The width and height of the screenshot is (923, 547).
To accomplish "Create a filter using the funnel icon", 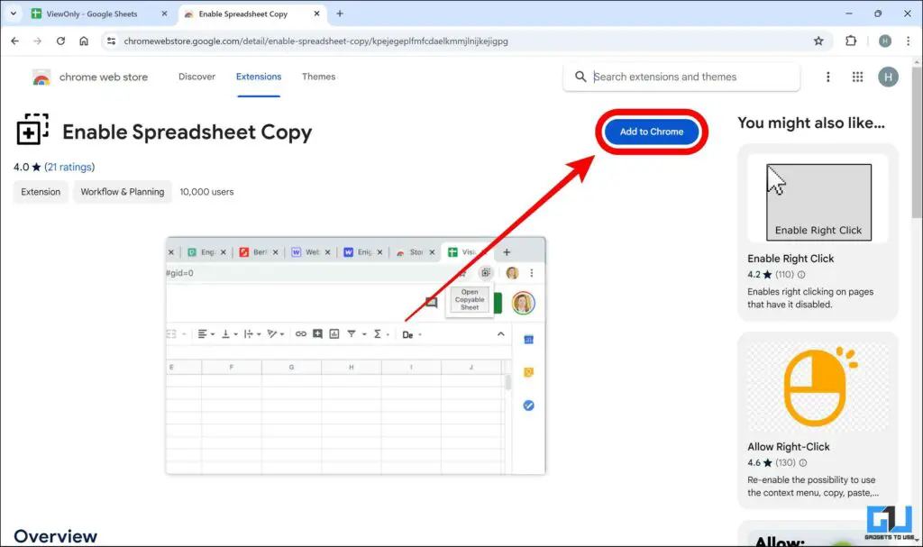I will (x=352, y=333).
